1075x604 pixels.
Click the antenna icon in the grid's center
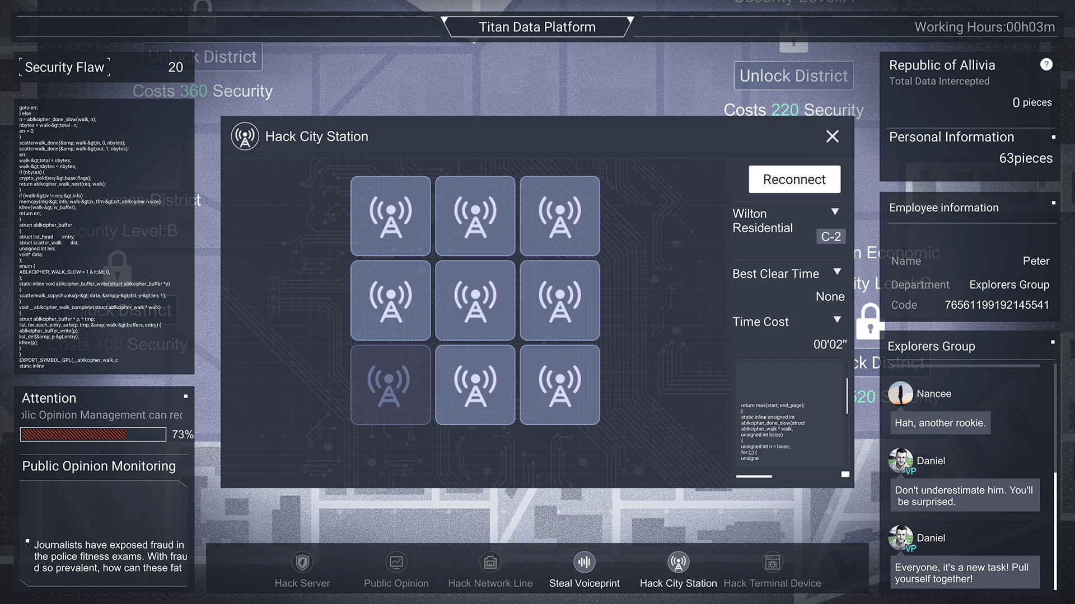pyautogui.click(x=475, y=300)
